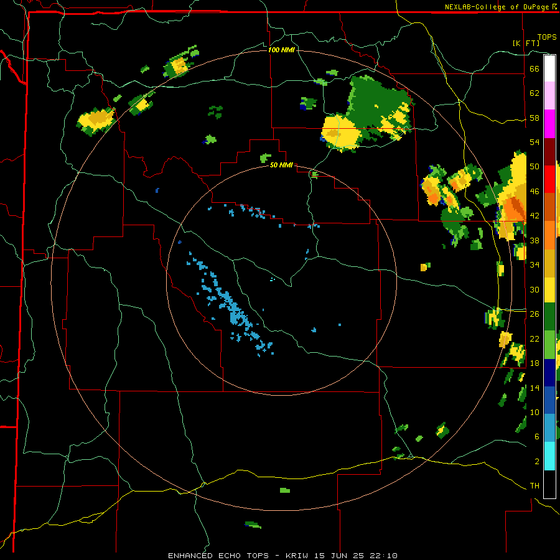
Task: Click the light pink legend swatch
Action: tap(549, 96)
